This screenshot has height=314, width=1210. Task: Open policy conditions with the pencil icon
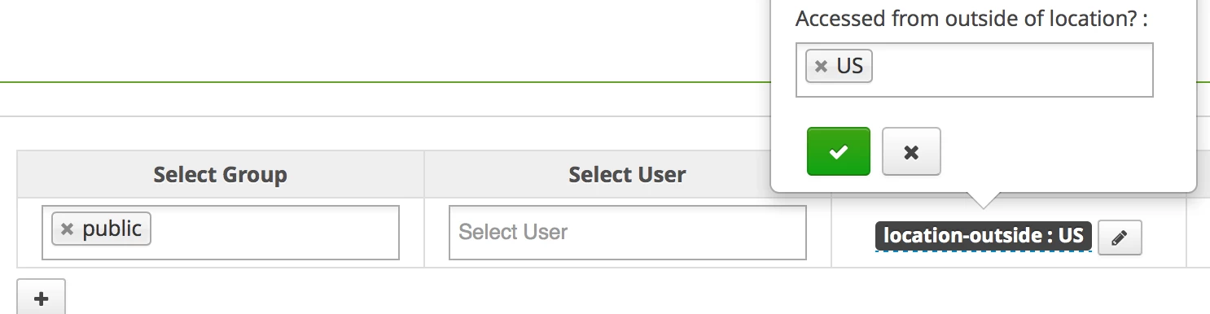(x=1120, y=237)
